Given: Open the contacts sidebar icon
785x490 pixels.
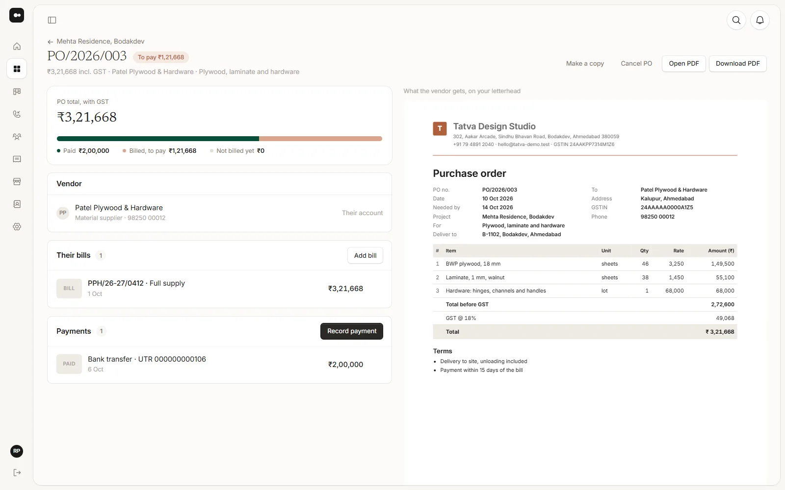Looking at the screenshot, I should coord(17,204).
